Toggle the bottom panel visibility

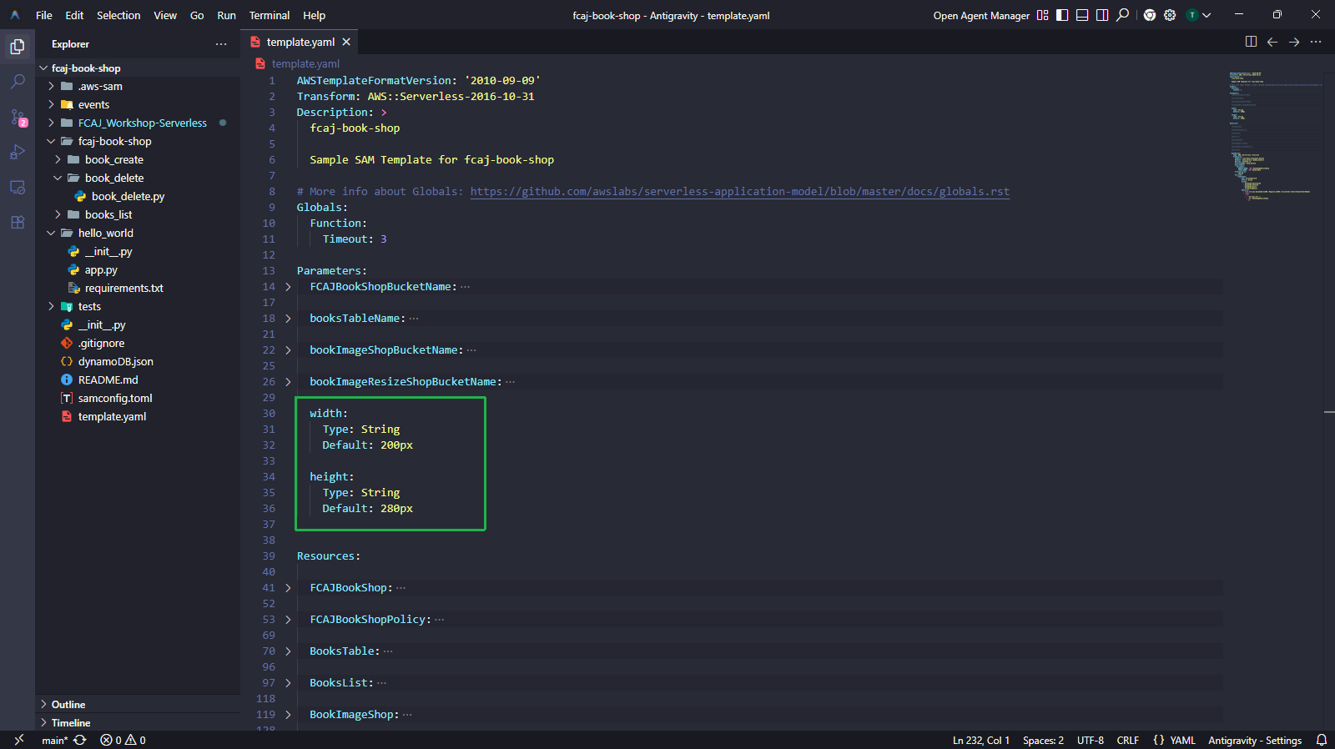coord(1082,15)
